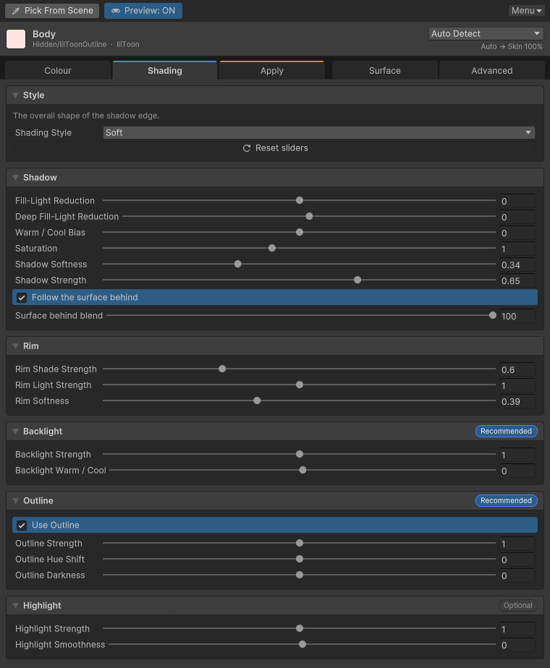Click the Saturation slider handle
550x668 pixels.
tap(272, 248)
